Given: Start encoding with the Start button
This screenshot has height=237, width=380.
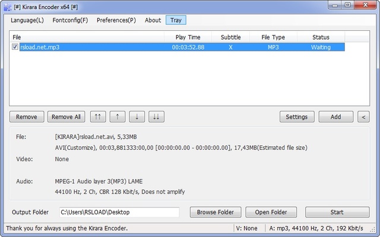Looking at the screenshot, I should pos(337,212).
